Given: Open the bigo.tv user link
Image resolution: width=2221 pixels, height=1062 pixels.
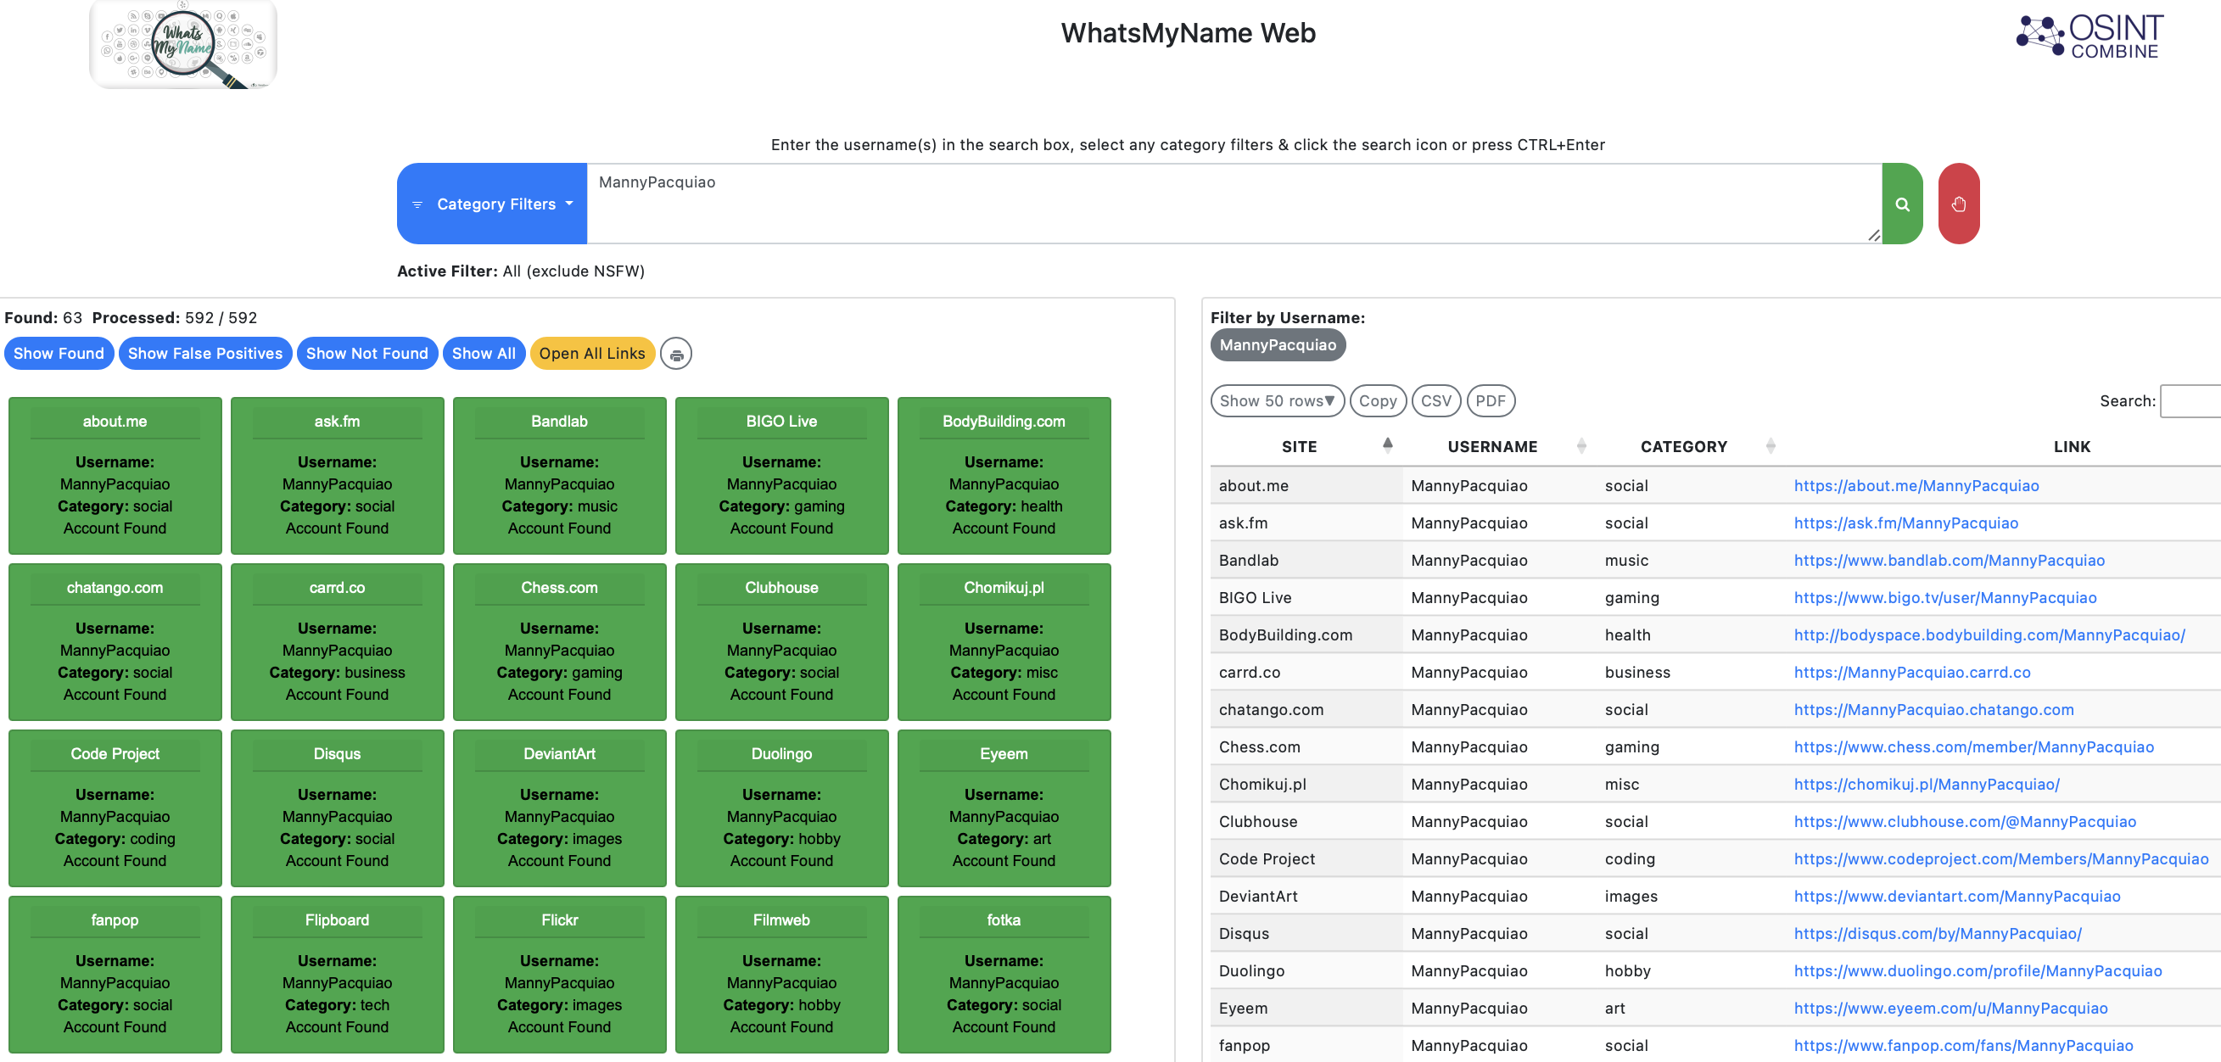Looking at the screenshot, I should point(1945,597).
